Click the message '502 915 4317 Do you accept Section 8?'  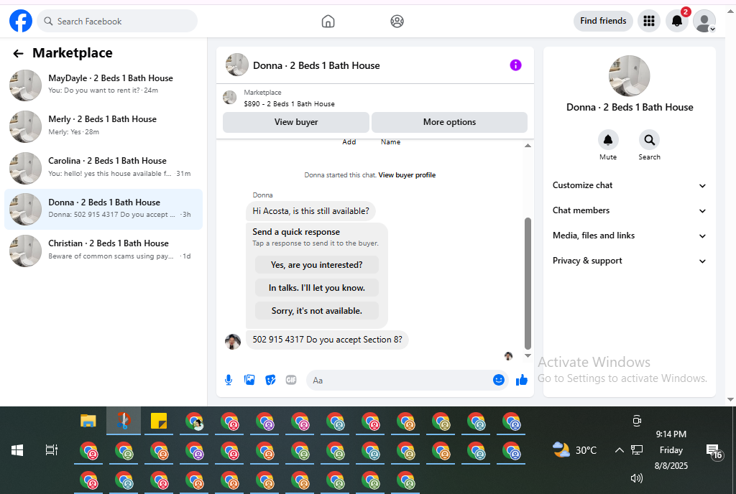pyautogui.click(x=327, y=340)
